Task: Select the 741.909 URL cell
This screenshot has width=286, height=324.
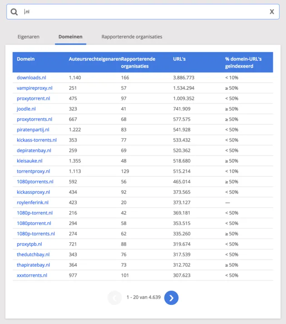Action: point(182,109)
